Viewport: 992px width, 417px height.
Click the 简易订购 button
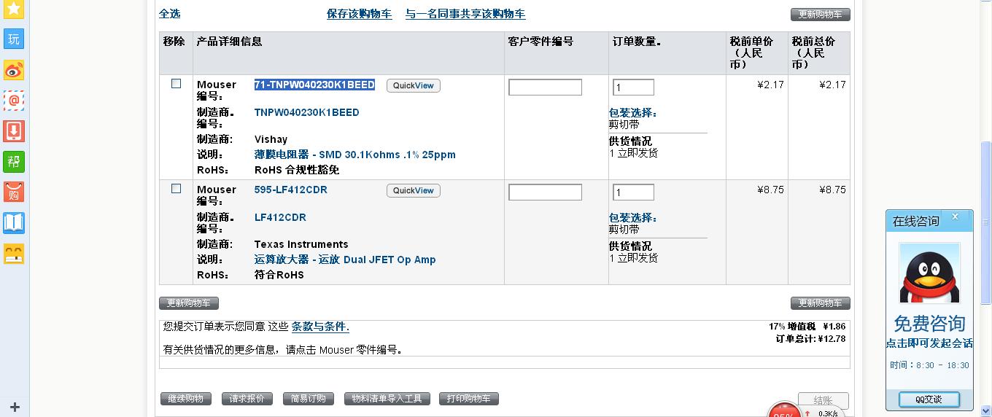point(309,399)
